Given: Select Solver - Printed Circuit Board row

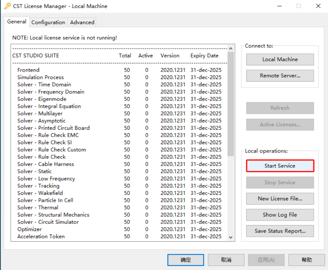Looking at the screenshot, I should point(119,128).
